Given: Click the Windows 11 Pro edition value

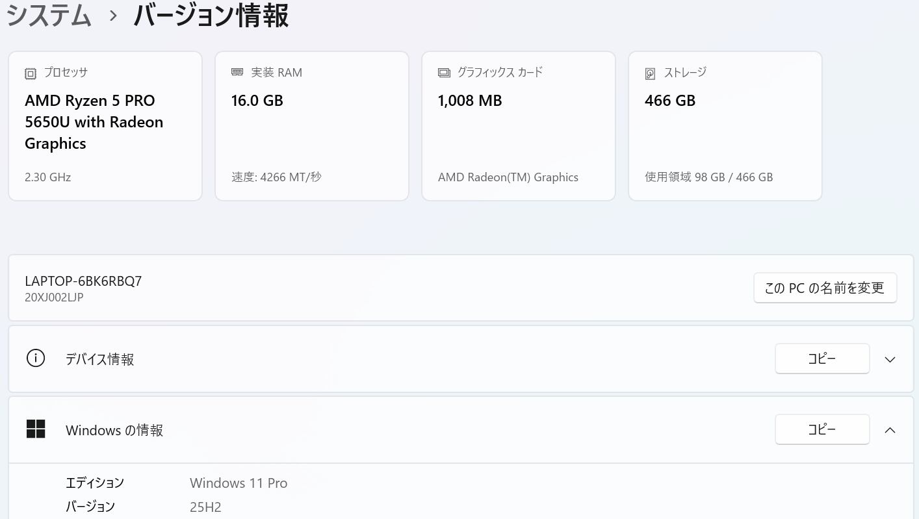Looking at the screenshot, I should pyautogui.click(x=239, y=483).
